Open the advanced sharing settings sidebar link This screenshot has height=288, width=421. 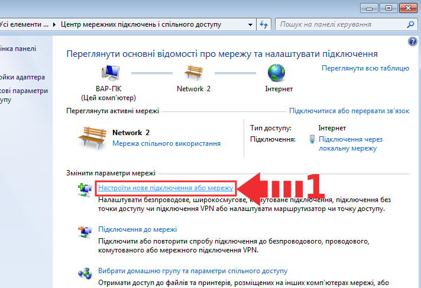tap(24, 95)
